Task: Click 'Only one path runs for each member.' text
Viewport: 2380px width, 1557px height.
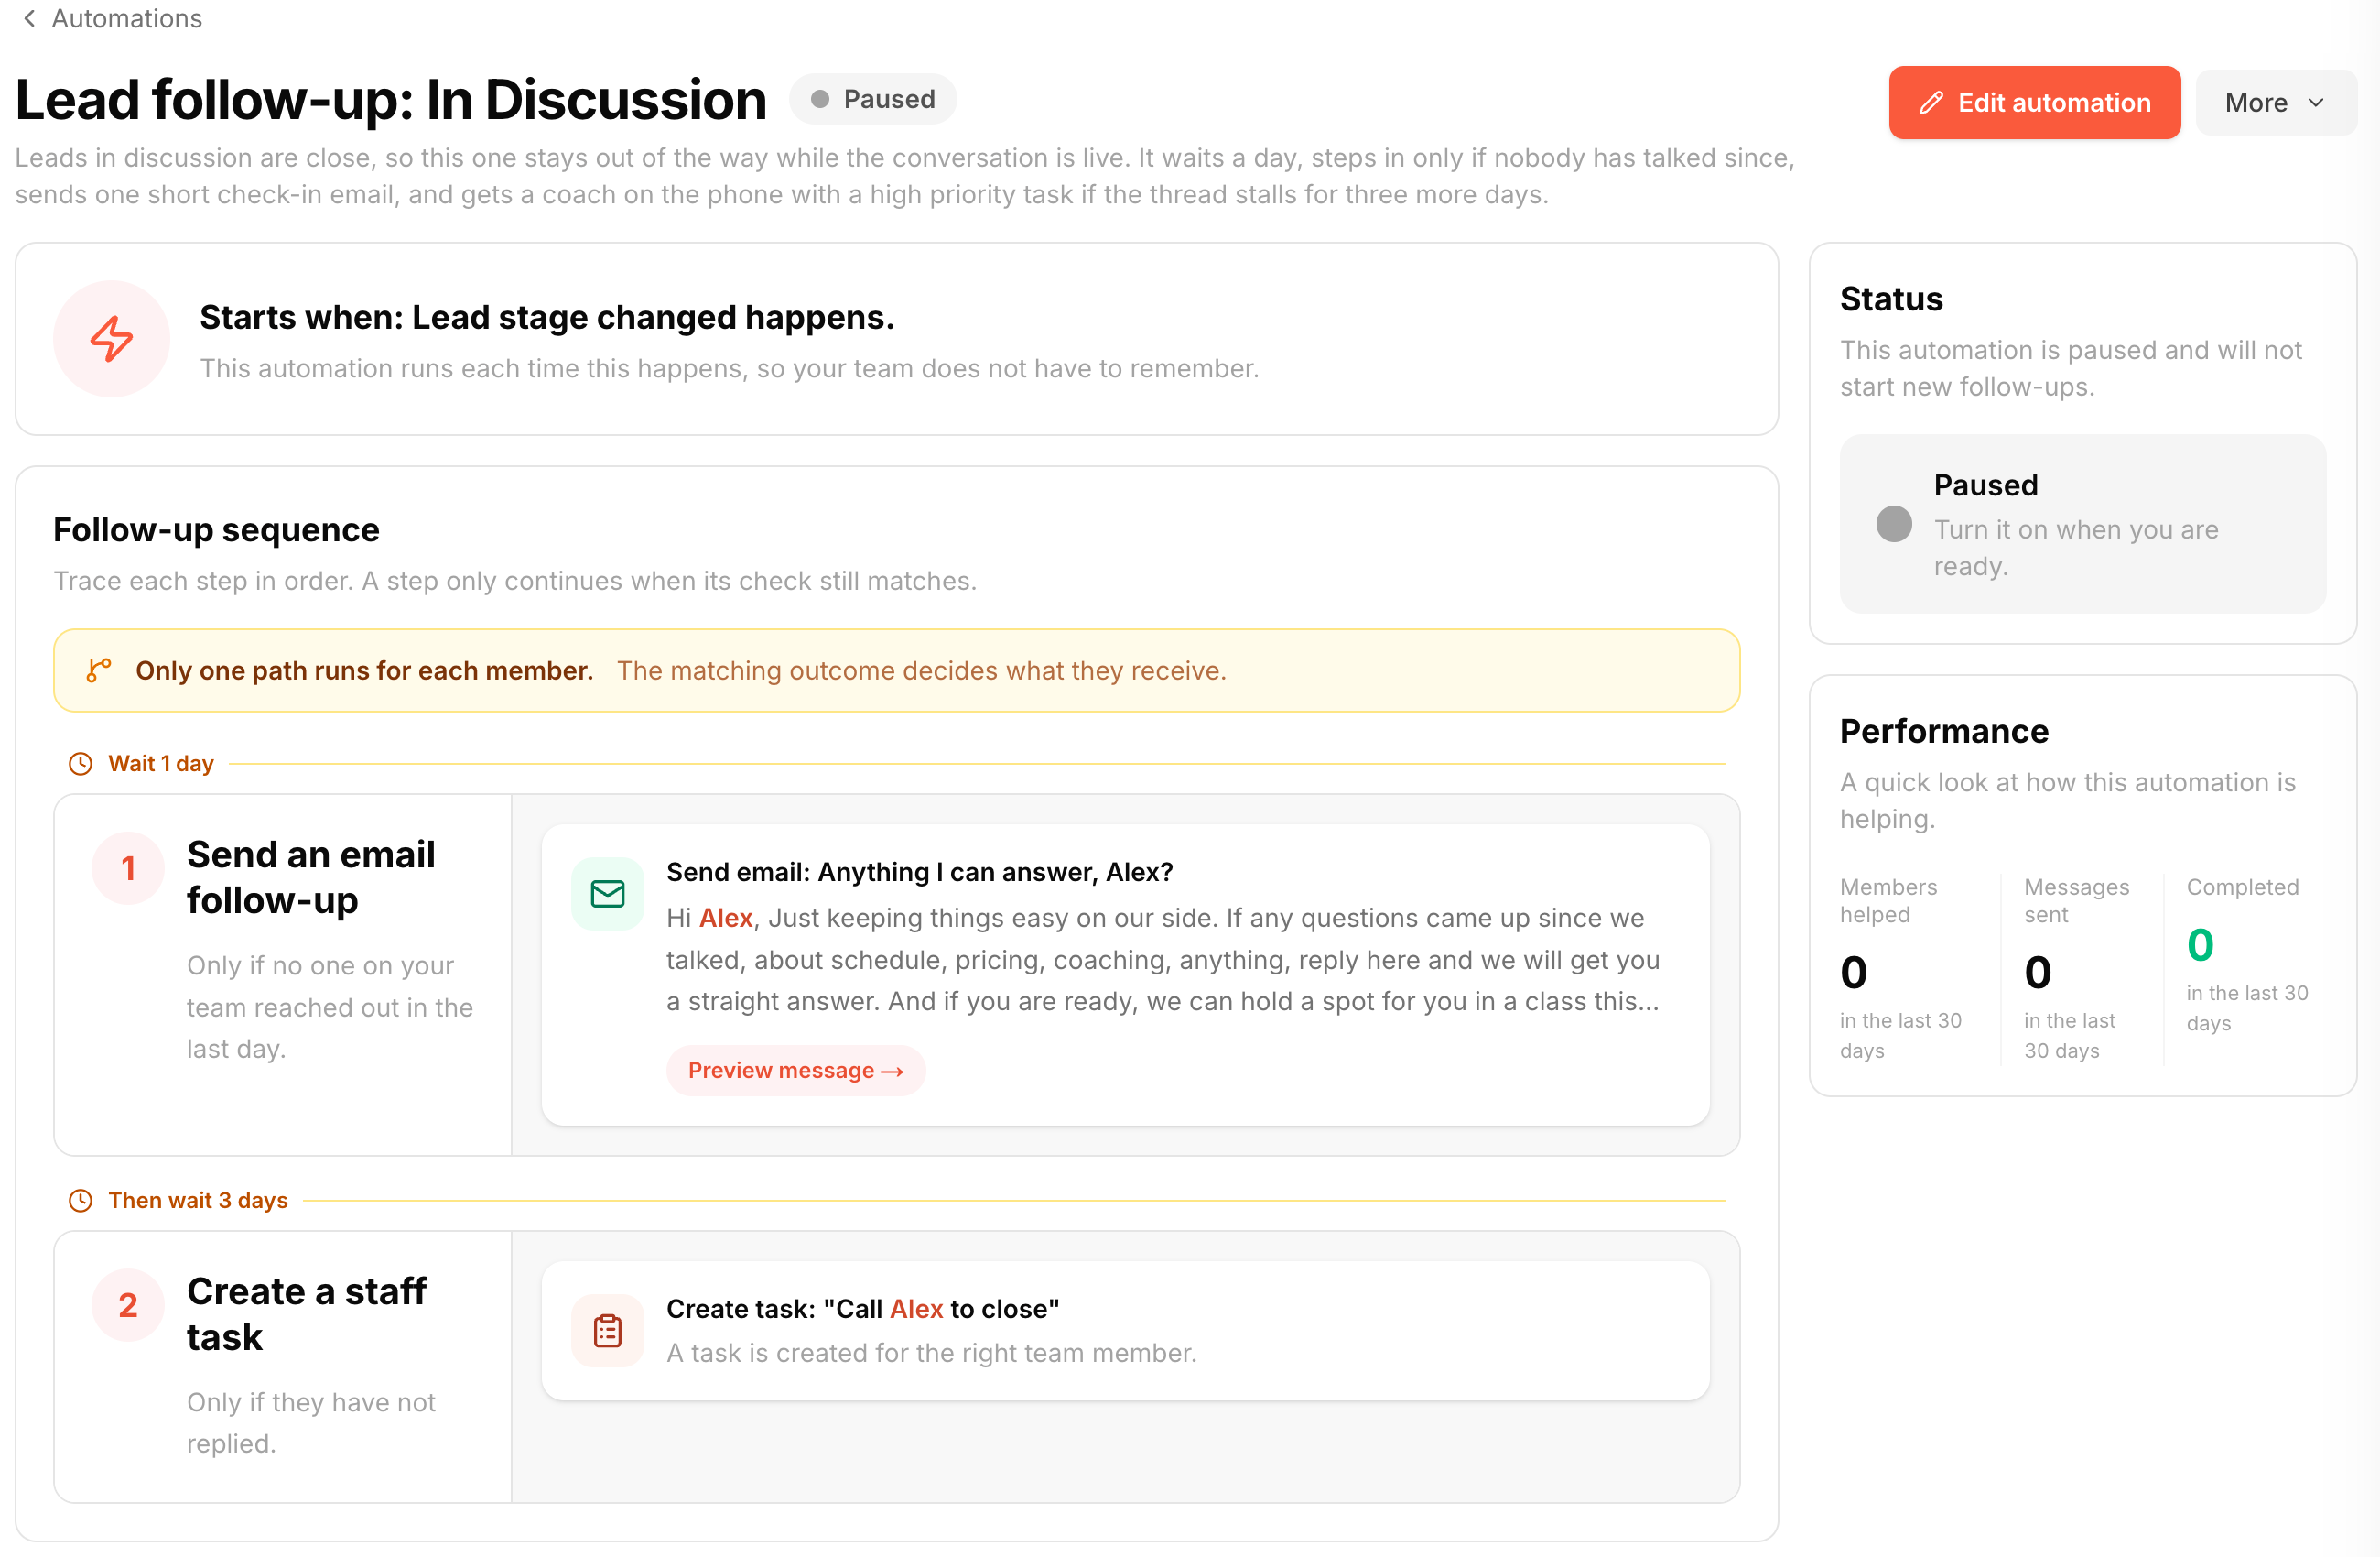Action: pyautogui.click(x=364, y=670)
